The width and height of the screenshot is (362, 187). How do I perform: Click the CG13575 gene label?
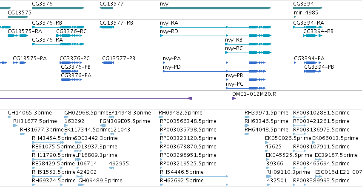pos(20,13)
